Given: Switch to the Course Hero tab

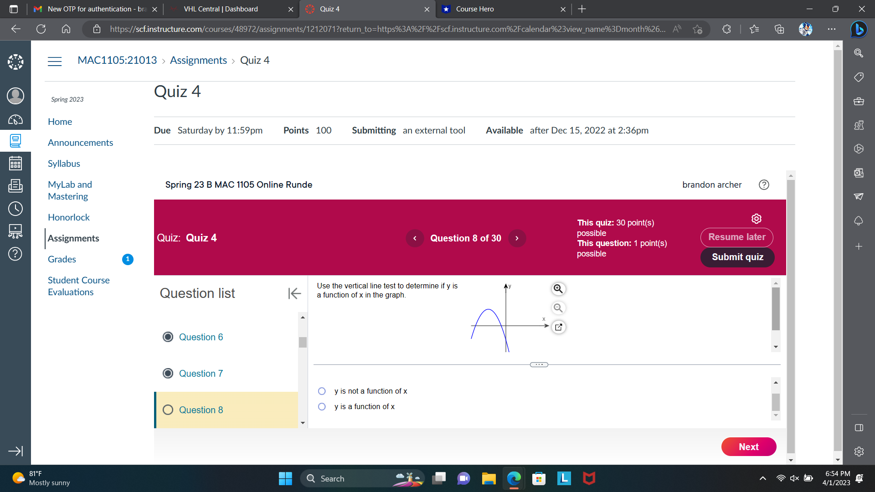Looking at the screenshot, I should pos(501,9).
